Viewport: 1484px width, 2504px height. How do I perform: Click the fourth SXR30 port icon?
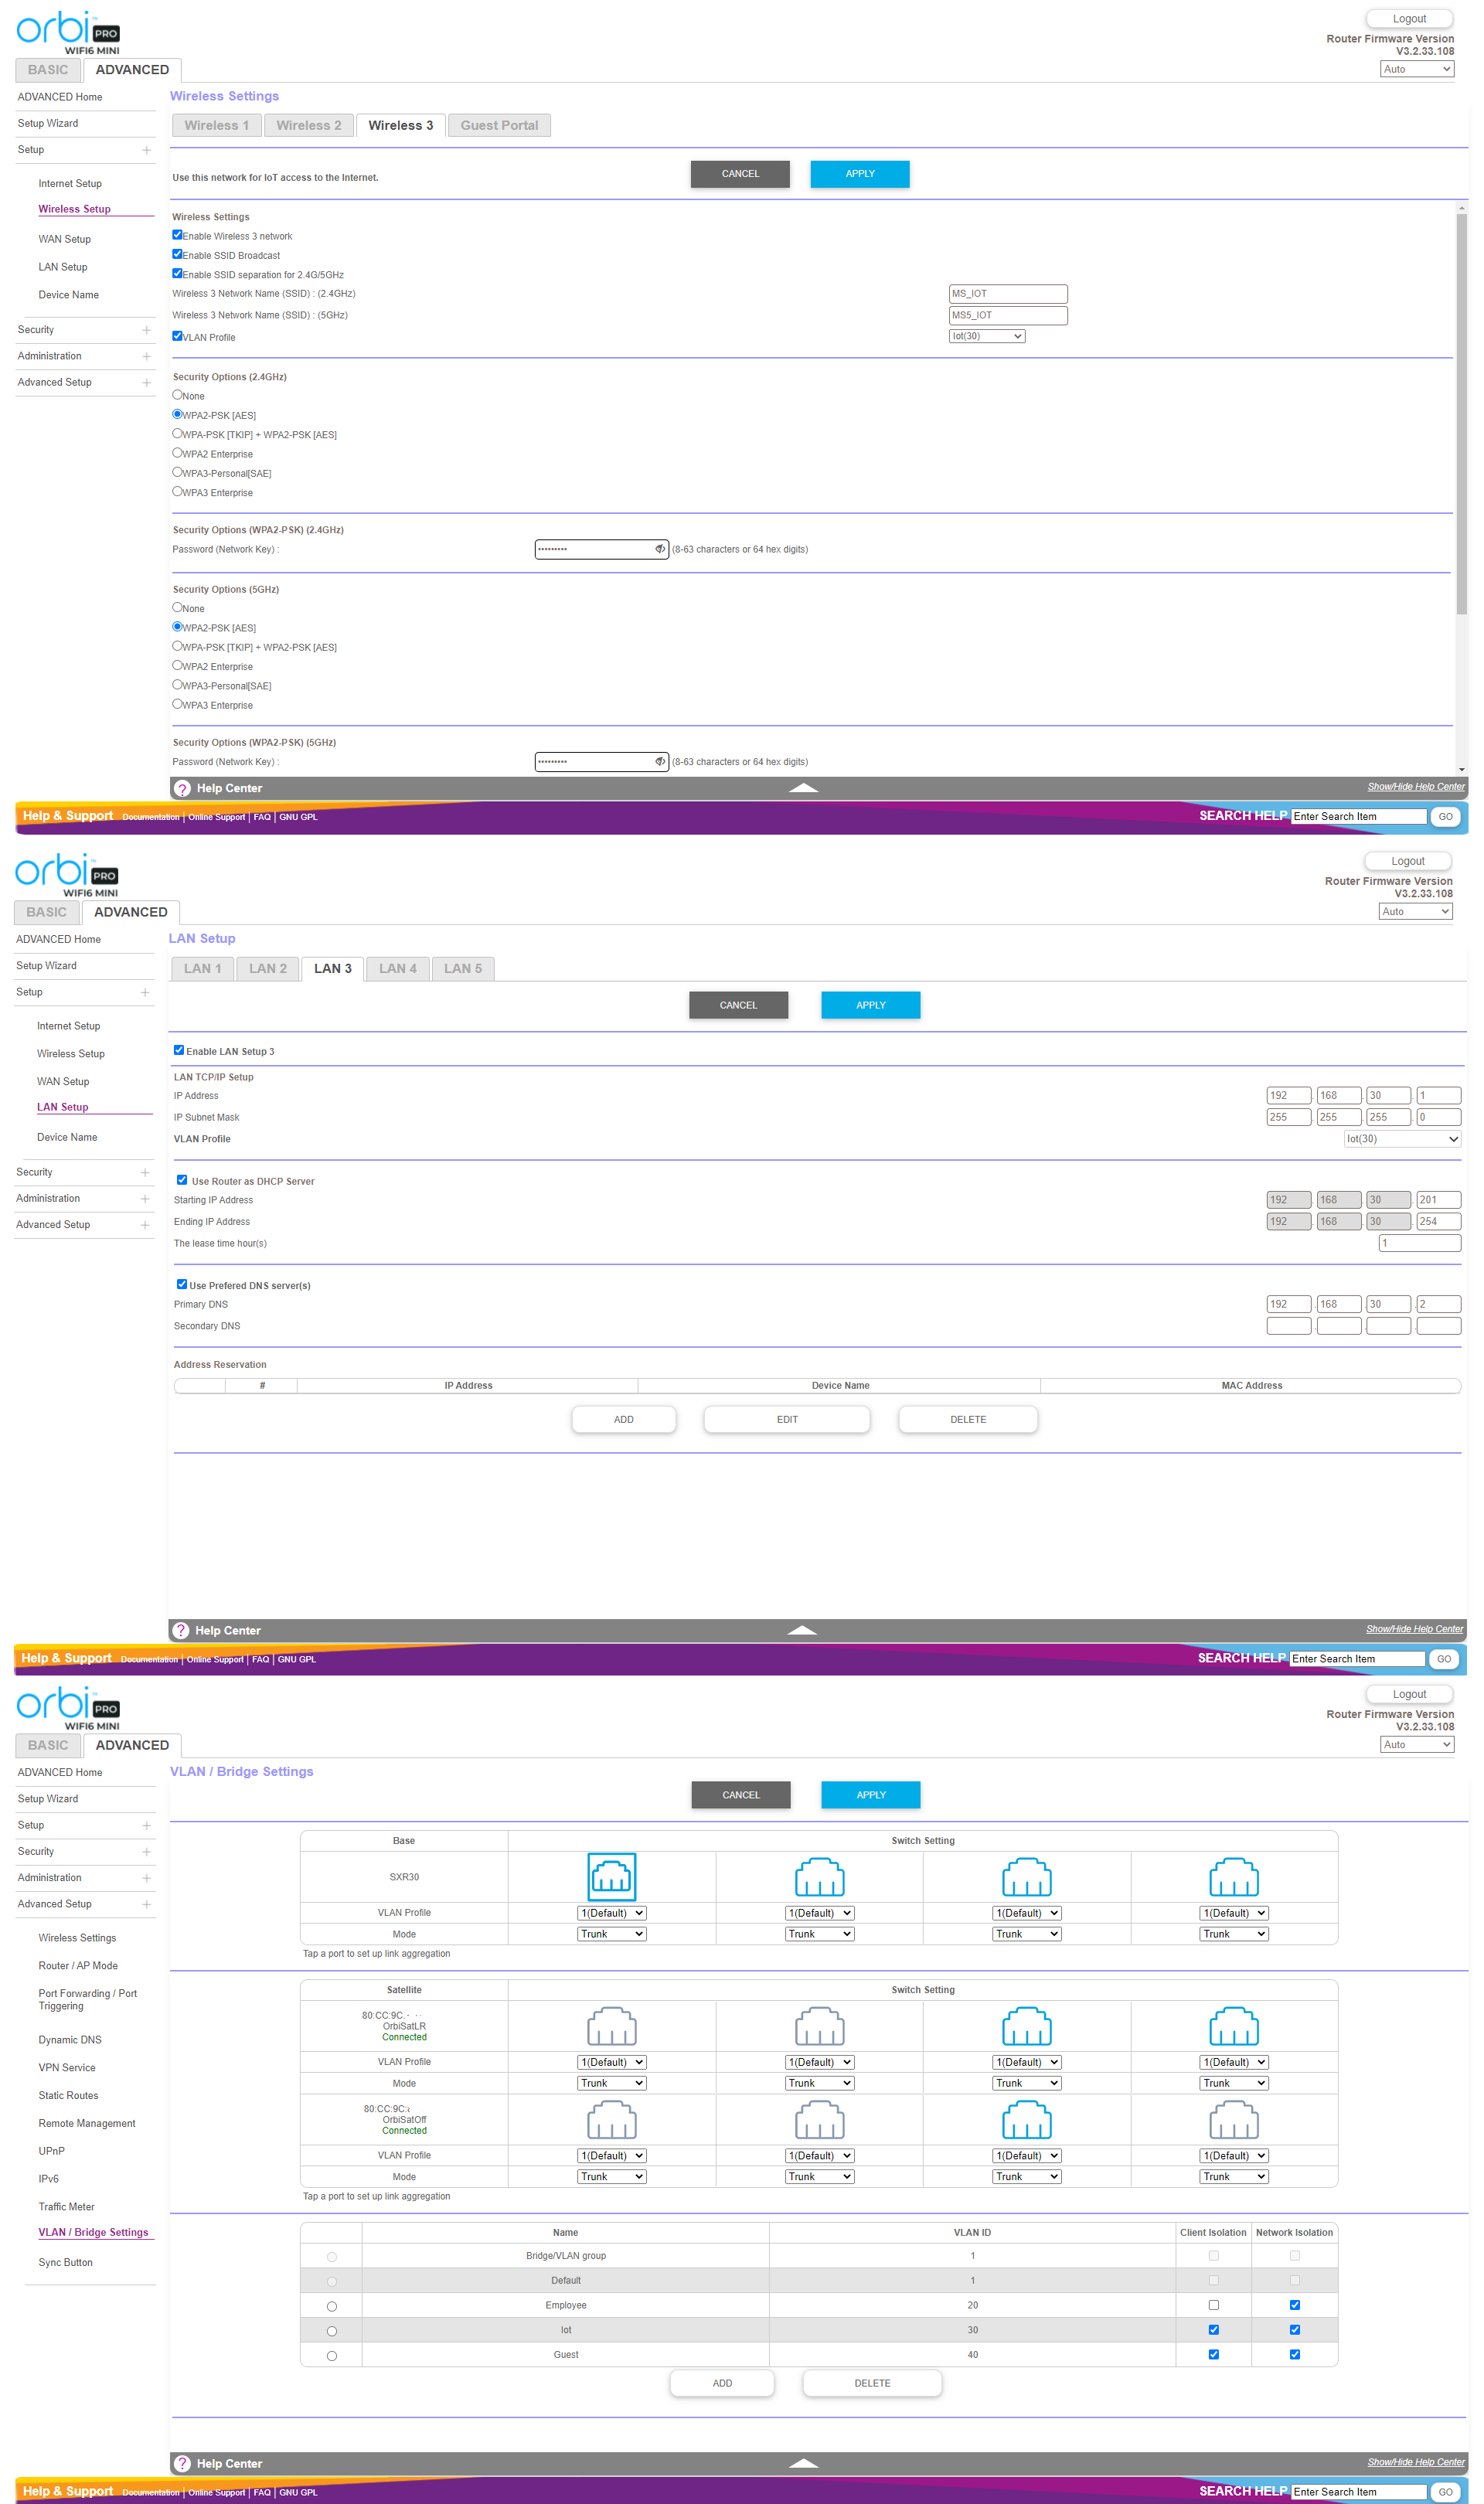(1233, 1877)
